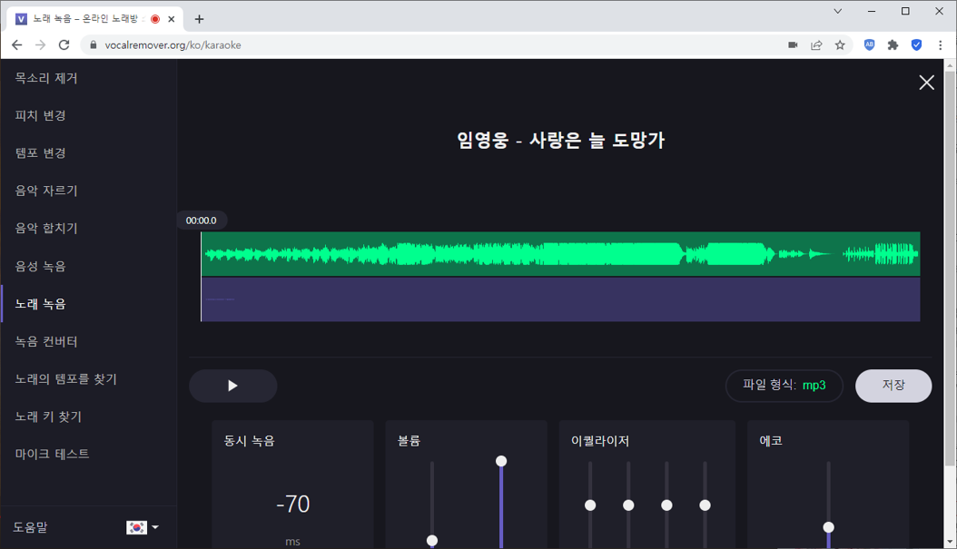This screenshot has height=549, width=957.
Task: Open 음악 합치기 in the sidebar
Action: pyautogui.click(x=46, y=228)
